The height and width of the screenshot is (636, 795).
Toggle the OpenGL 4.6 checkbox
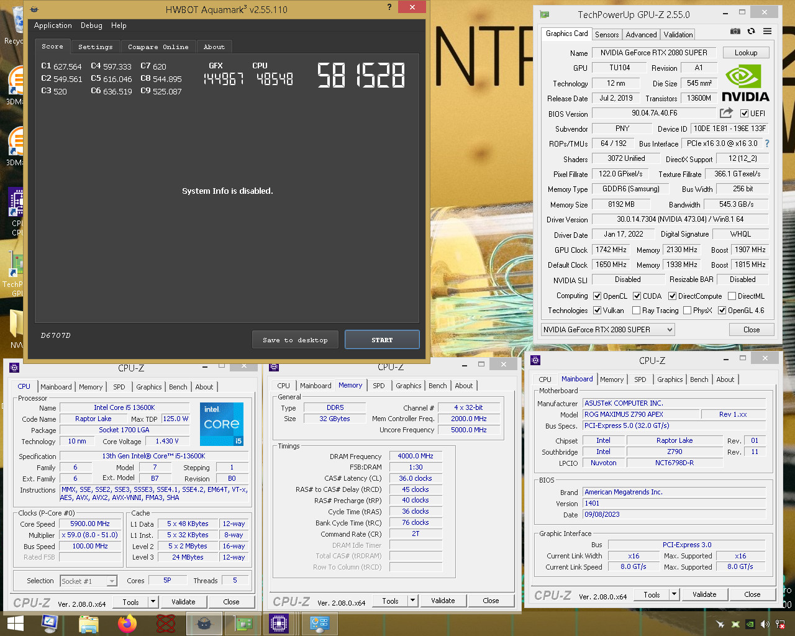tap(722, 311)
